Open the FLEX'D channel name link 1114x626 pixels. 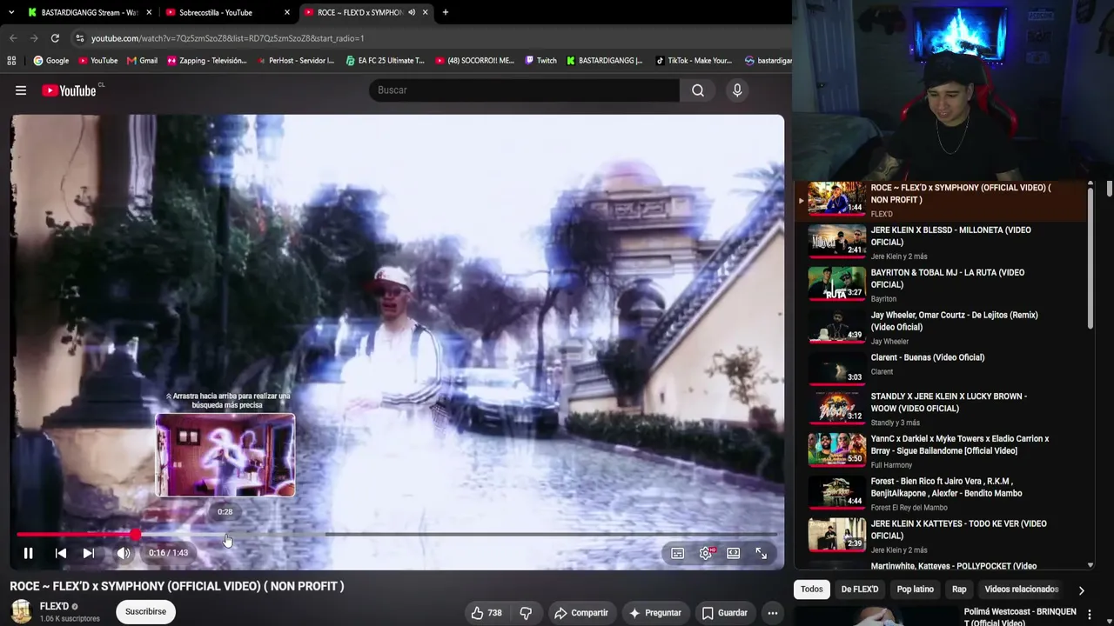click(x=54, y=606)
